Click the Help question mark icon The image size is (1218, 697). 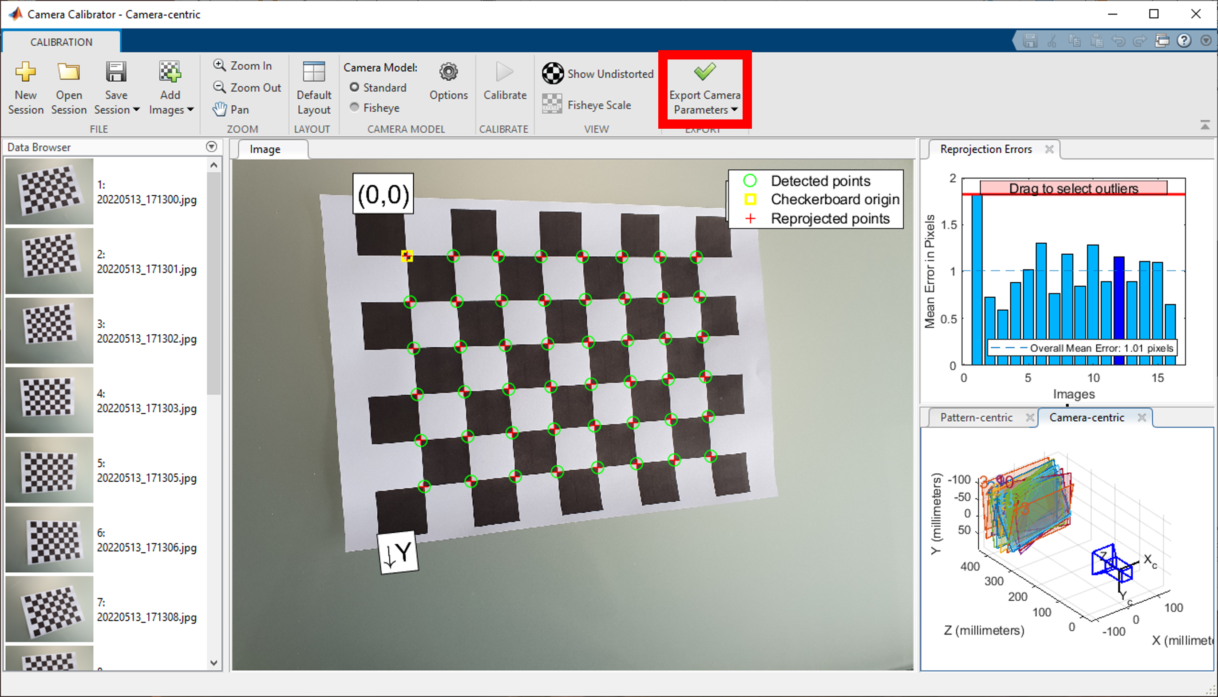click(x=1183, y=41)
